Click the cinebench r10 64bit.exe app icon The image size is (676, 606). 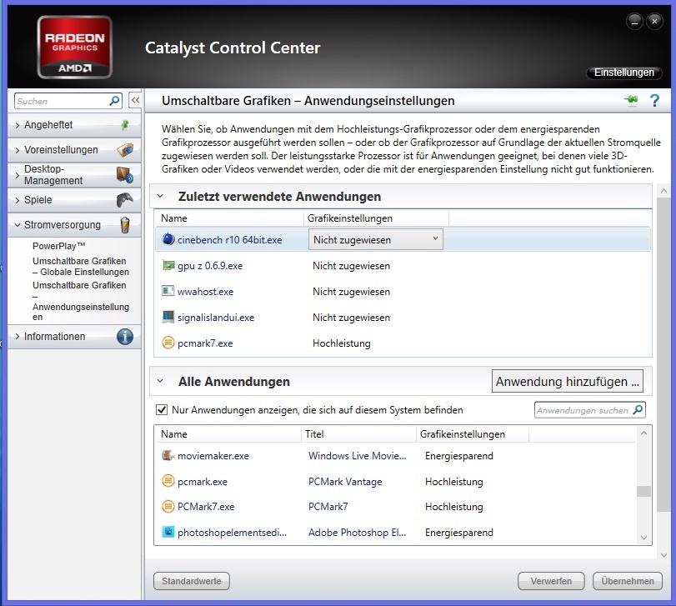(168, 239)
